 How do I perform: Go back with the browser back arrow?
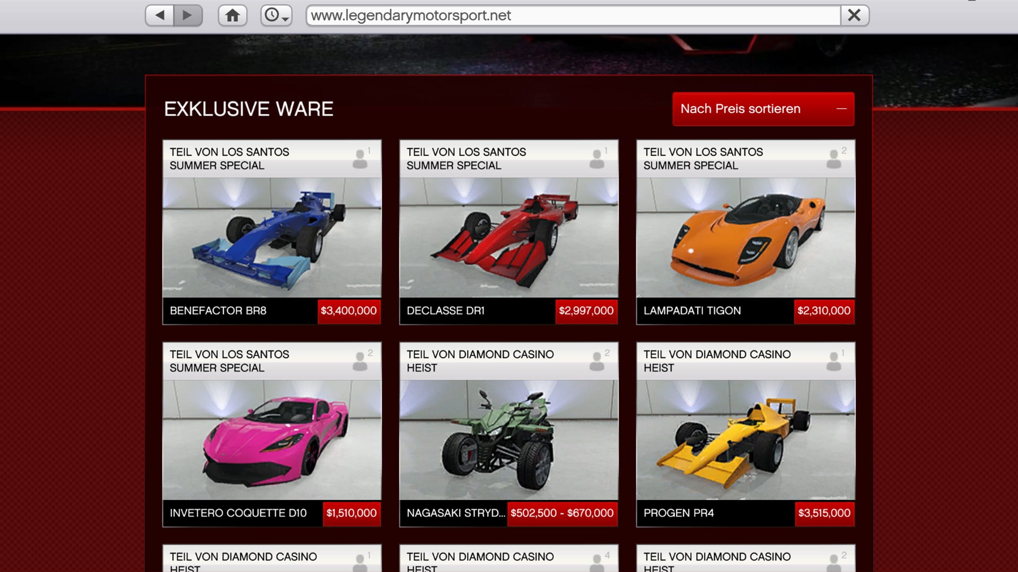(x=160, y=15)
